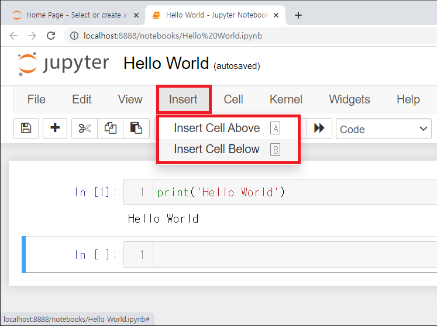Close the Hello World notebook tab
This screenshot has height=326, width=437.
point(276,15)
